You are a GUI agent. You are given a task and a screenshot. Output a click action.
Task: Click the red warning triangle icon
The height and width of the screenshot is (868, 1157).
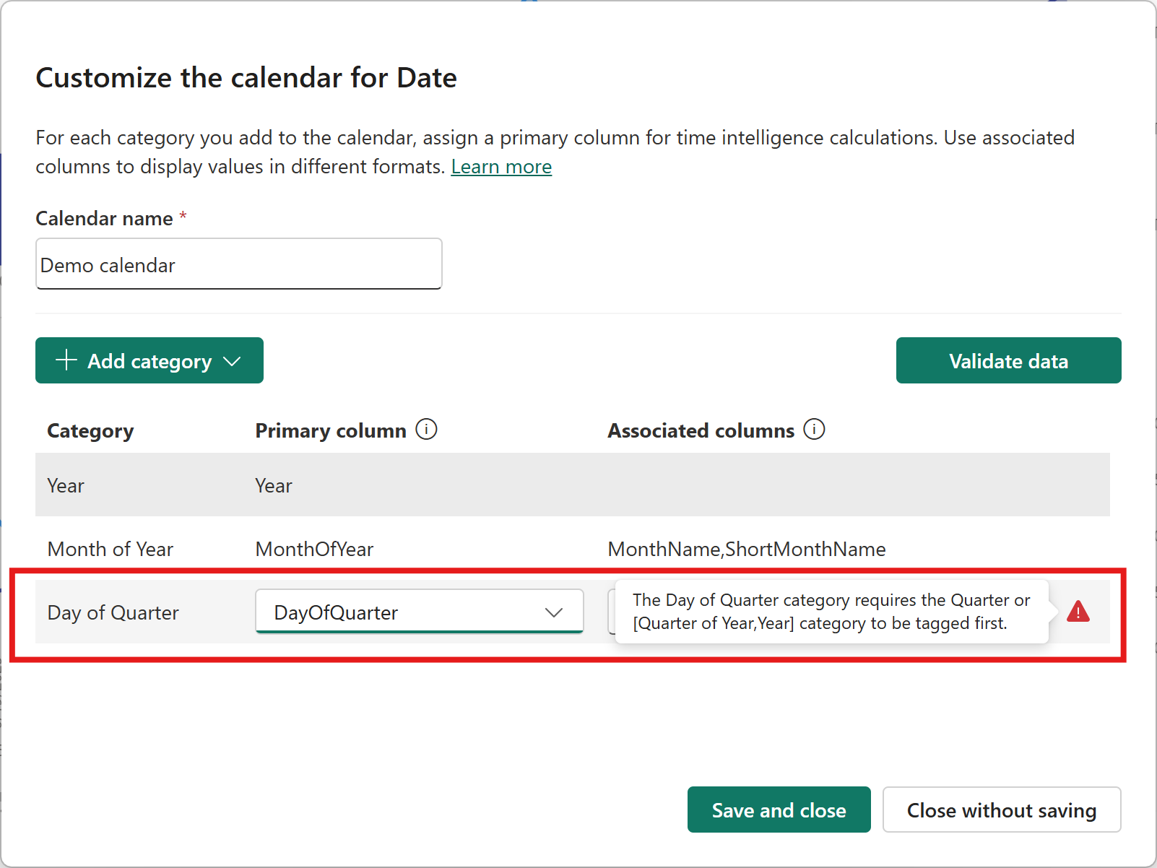point(1078,612)
